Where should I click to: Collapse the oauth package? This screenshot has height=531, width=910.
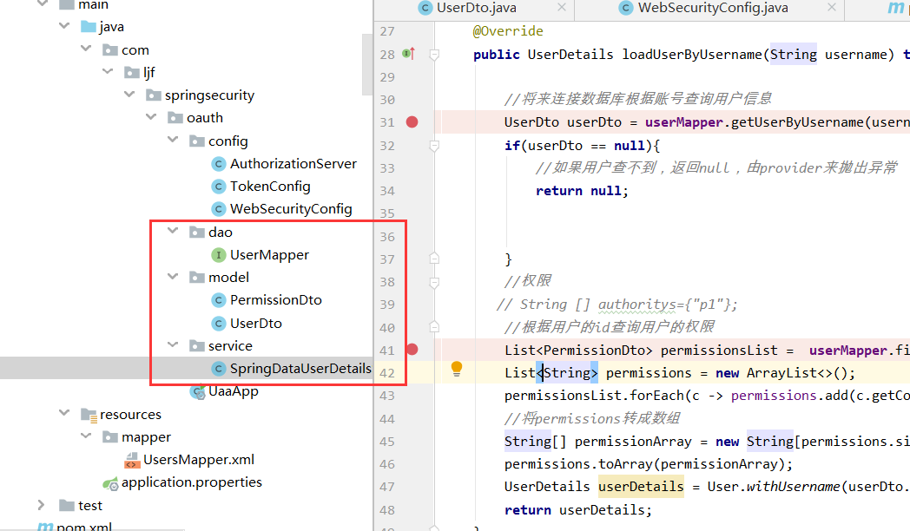[151, 116]
